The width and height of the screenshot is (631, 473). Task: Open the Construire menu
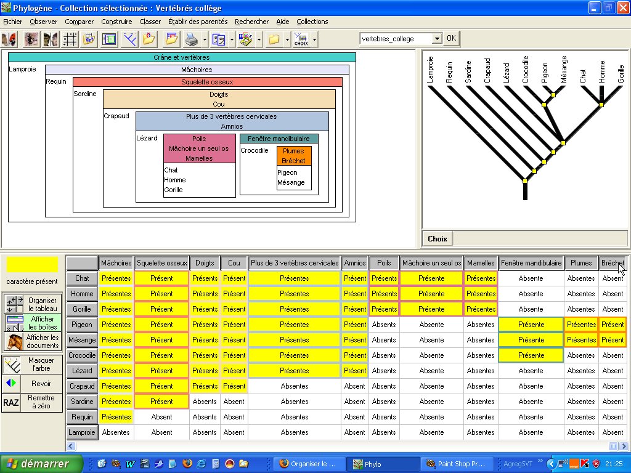tap(116, 22)
